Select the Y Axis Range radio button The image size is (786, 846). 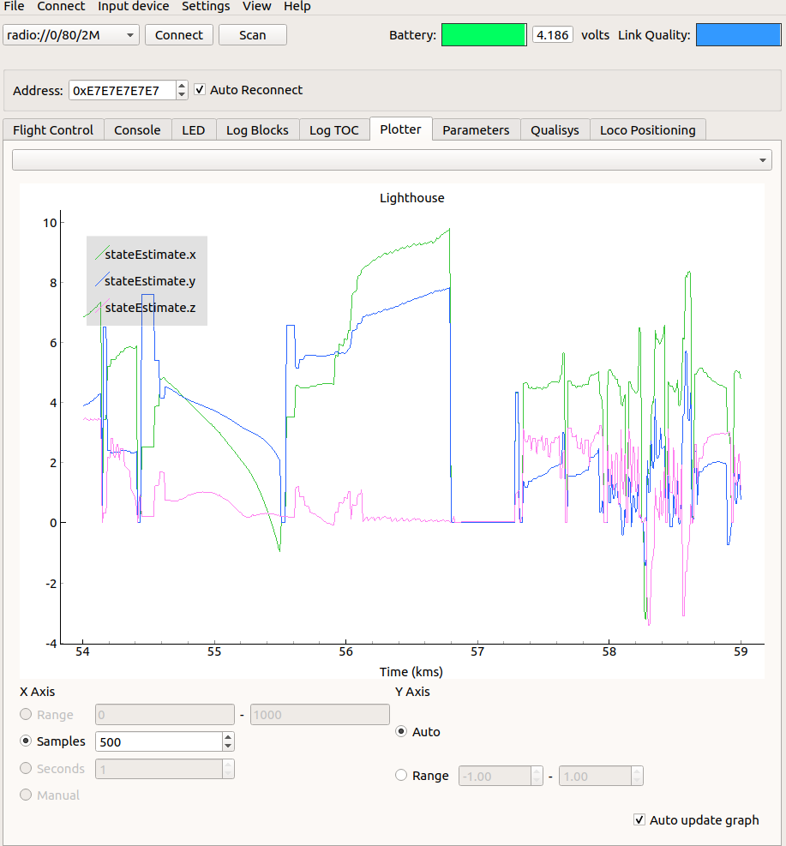click(401, 776)
